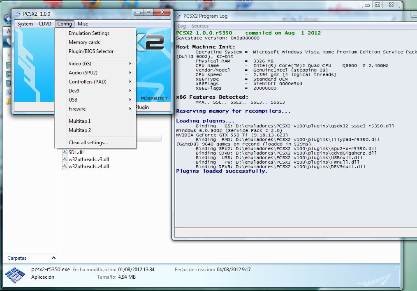The image size is (417, 291).
Task: Restore the Explorer background window
Action: [x=378, y=5]
